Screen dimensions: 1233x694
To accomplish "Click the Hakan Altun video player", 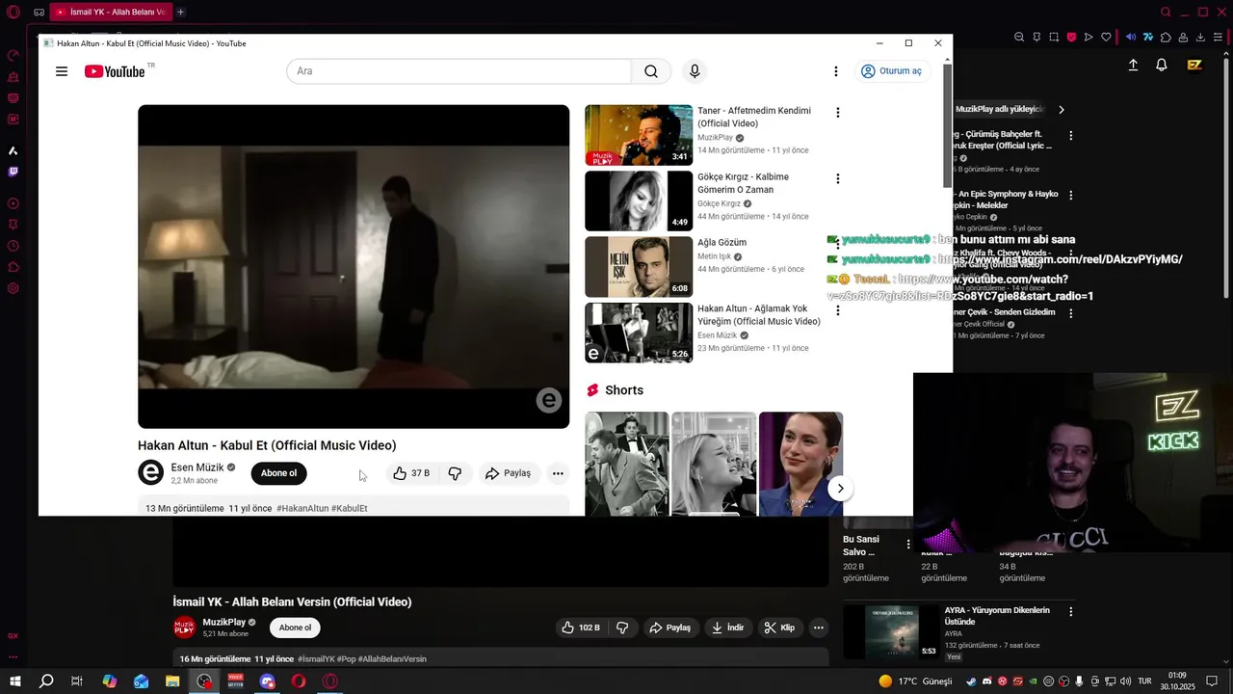I will click(x=354, y=266).
